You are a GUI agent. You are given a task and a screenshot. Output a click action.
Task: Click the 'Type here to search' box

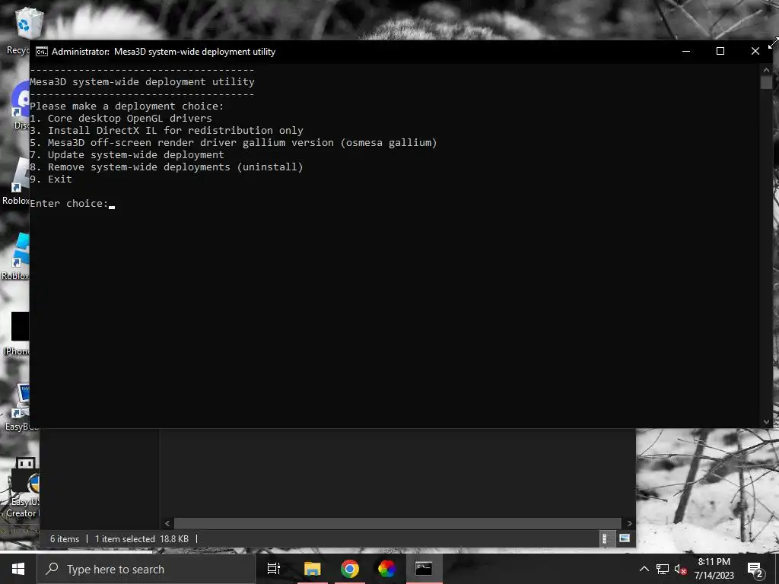146,569
